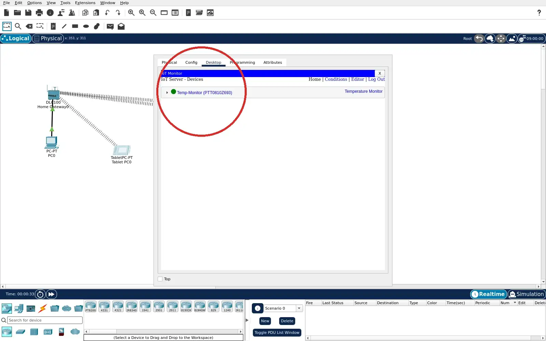The height and width of the screenshot is (341, 546).
Task: Click the New file icon
Action: [6, 13]
